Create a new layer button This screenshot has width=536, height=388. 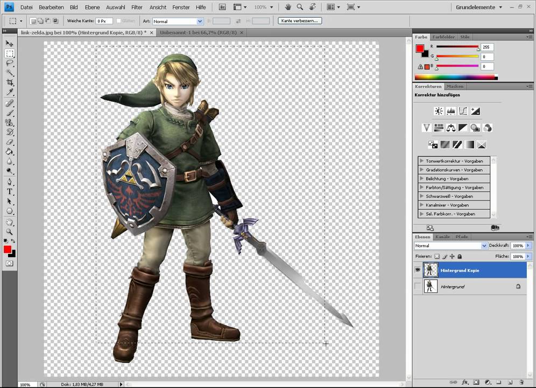click(x=510, y=382)
